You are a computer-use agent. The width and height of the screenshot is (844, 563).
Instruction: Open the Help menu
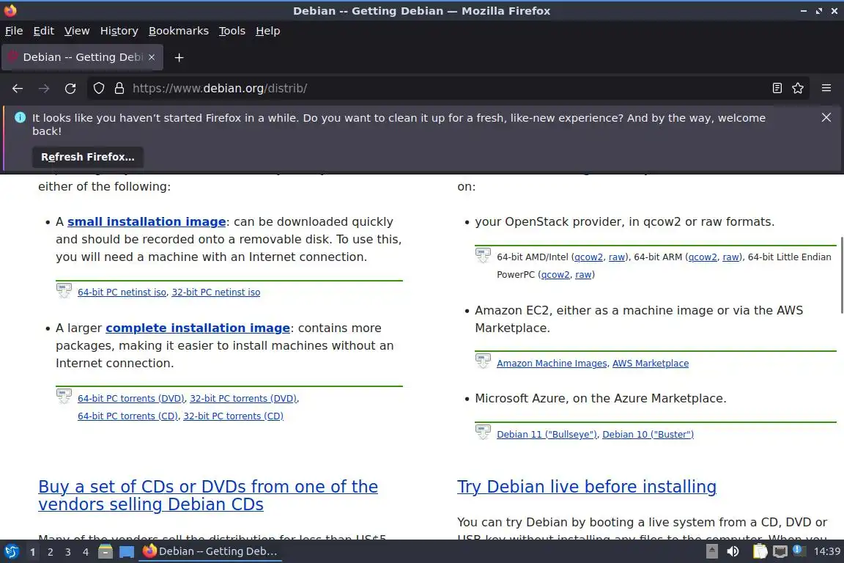tap(267, 31)
